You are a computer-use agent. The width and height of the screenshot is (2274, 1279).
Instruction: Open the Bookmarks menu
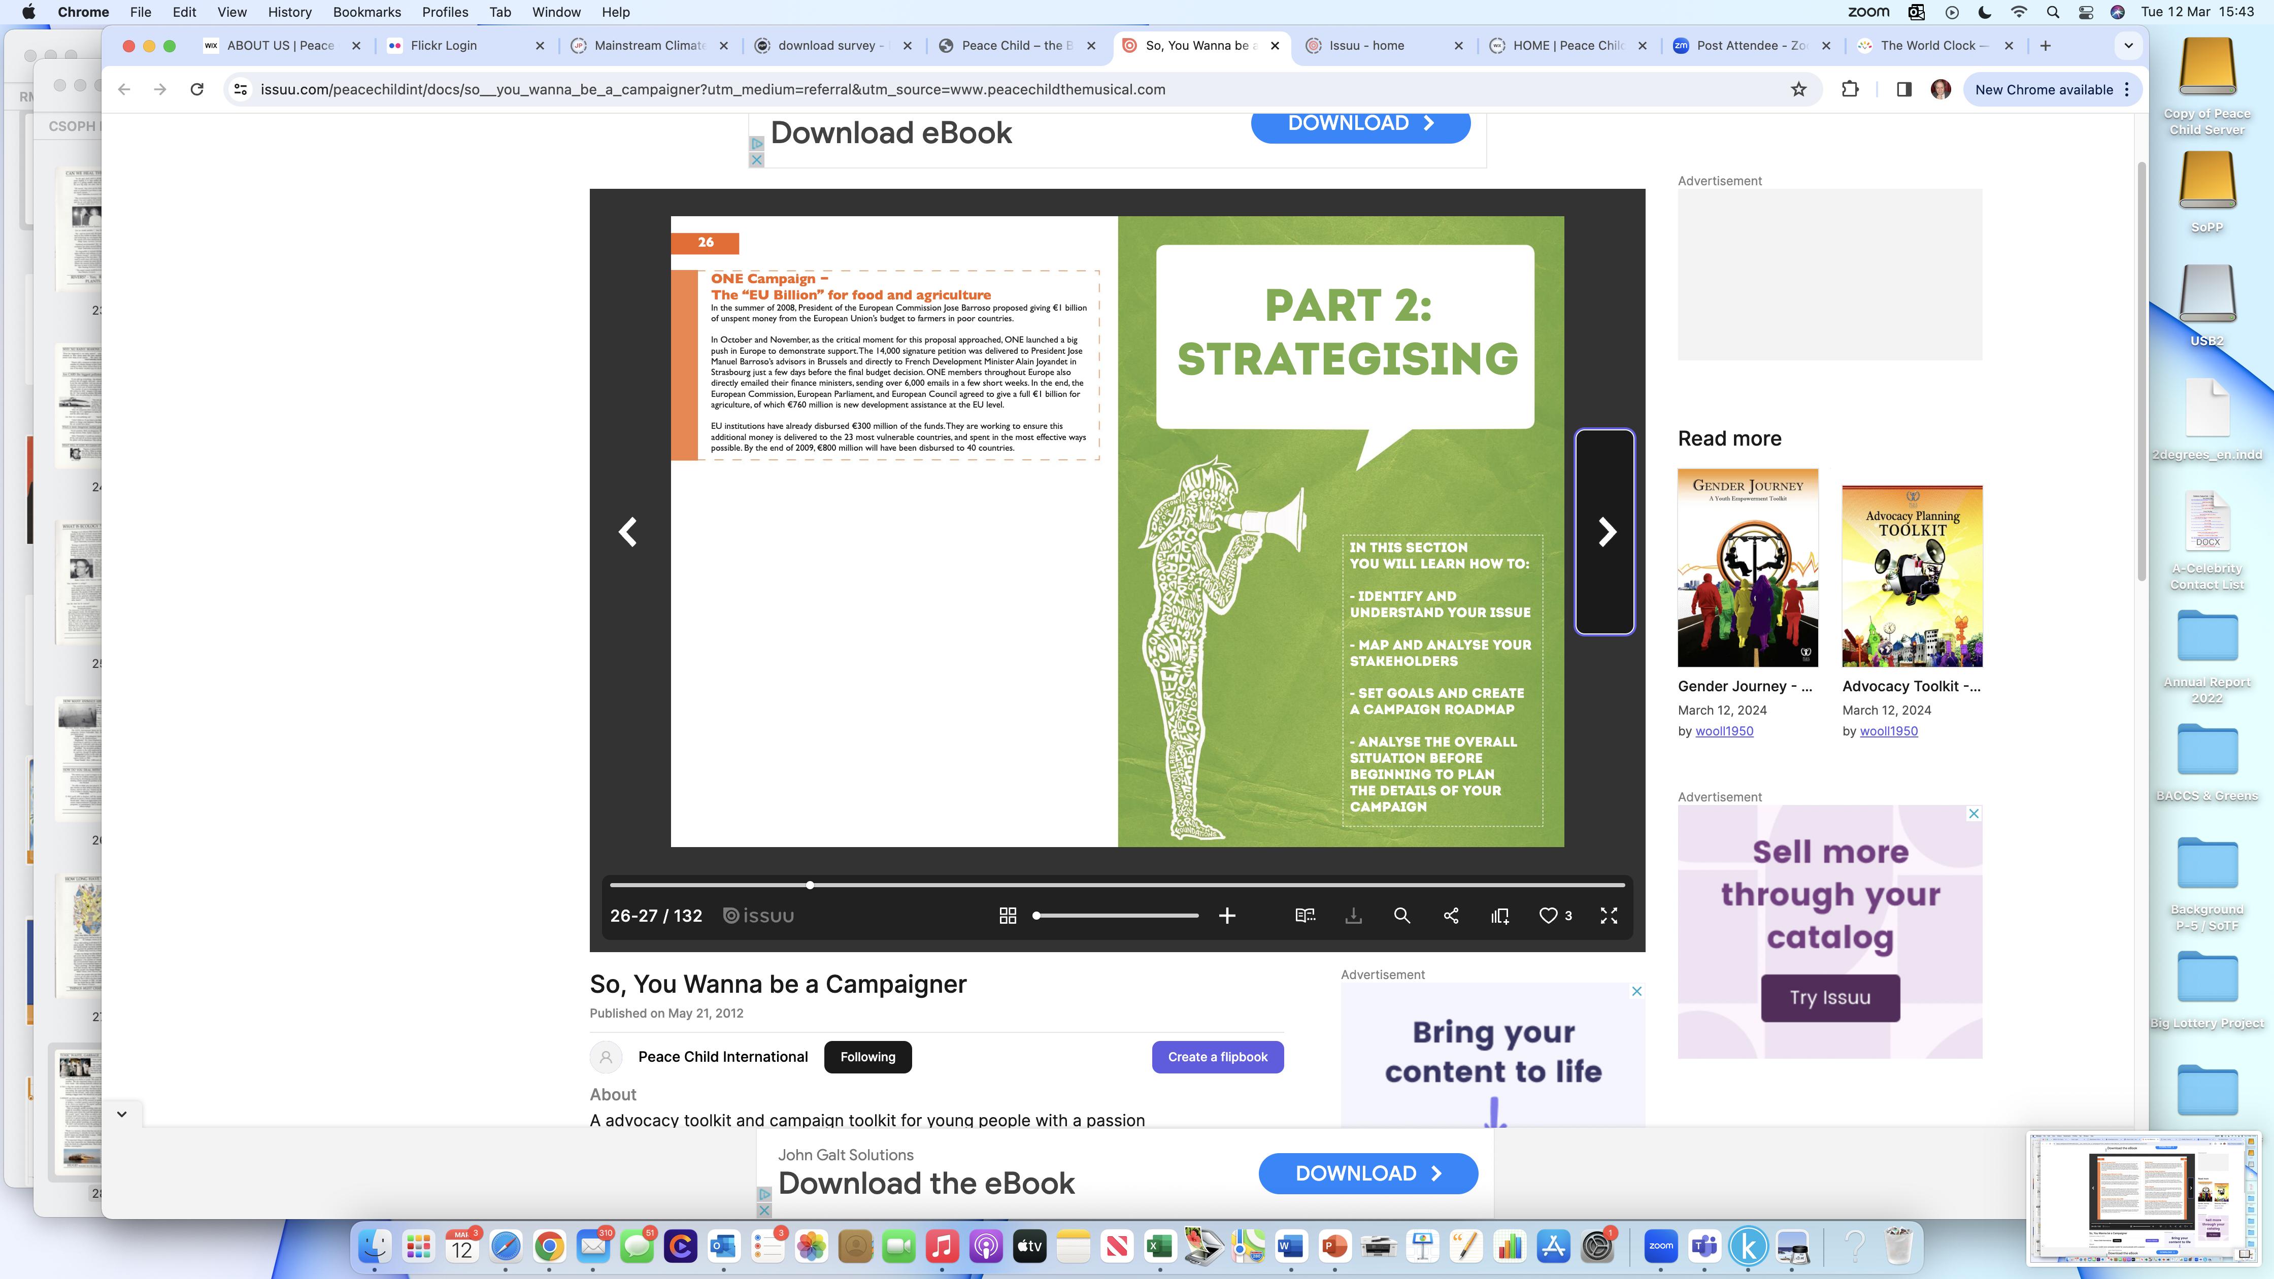[x=366, y=12]
